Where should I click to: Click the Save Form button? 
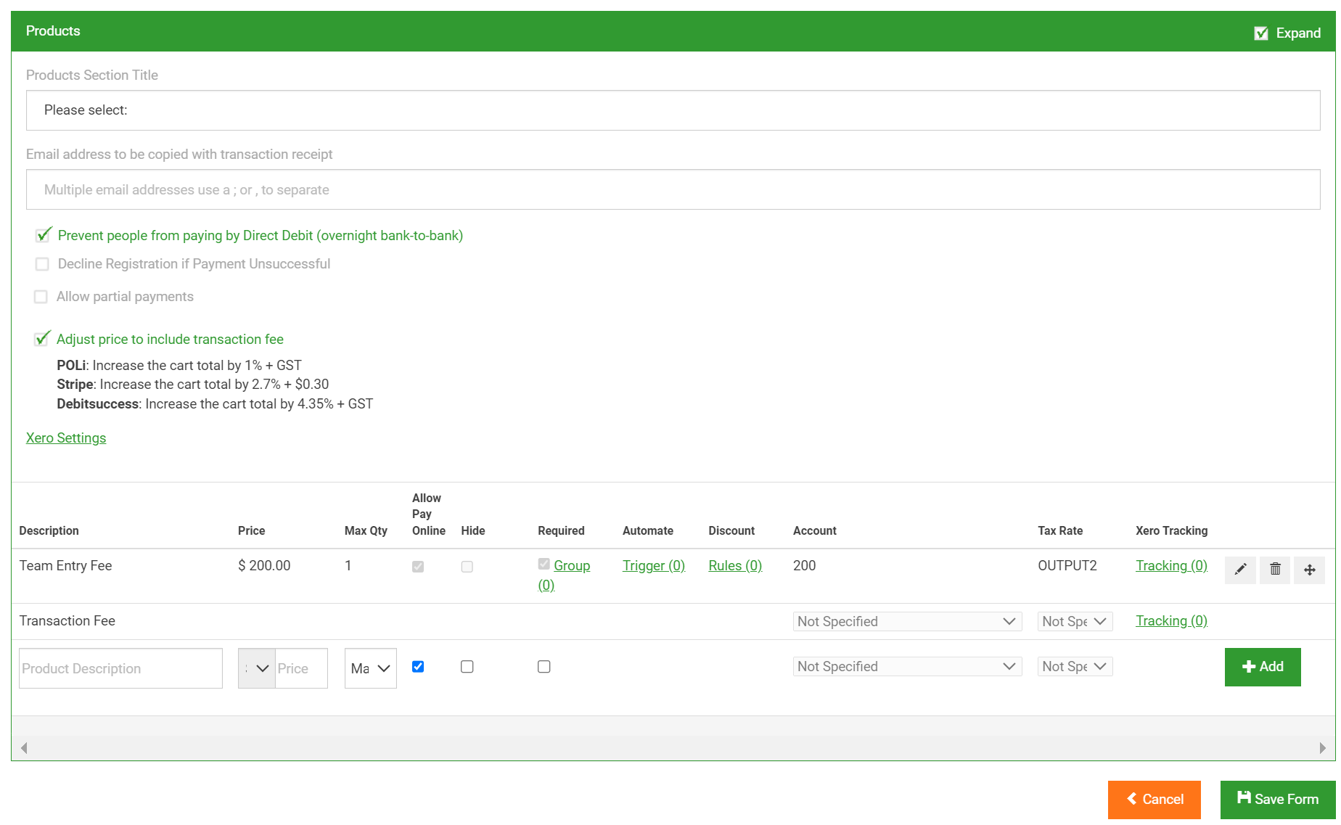(1278, 800)
